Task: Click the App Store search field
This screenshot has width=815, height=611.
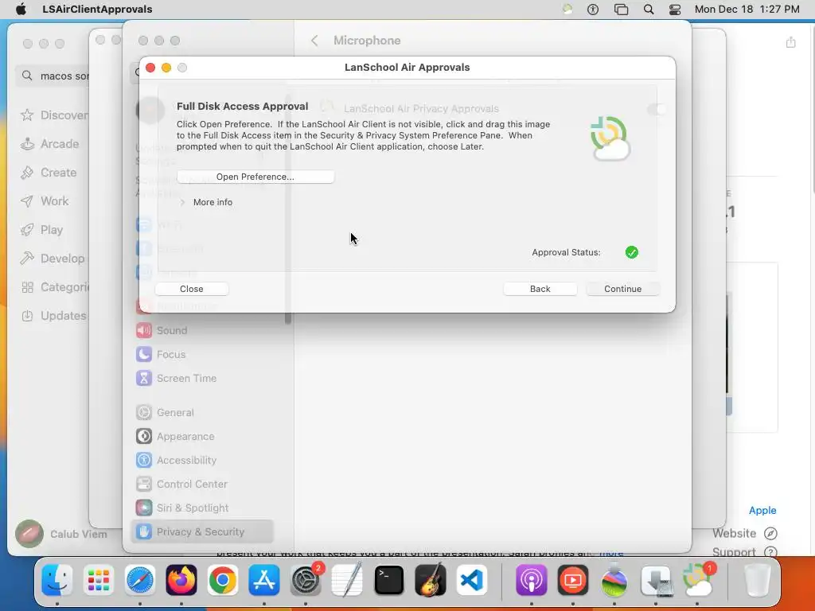Action: [53, 76]
